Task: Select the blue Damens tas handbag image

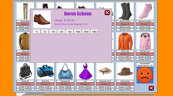Action: tap(65, 71)
